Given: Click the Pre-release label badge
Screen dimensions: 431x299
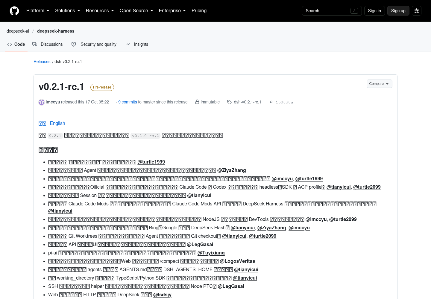Looking at the screenshot, I should 102,87.
